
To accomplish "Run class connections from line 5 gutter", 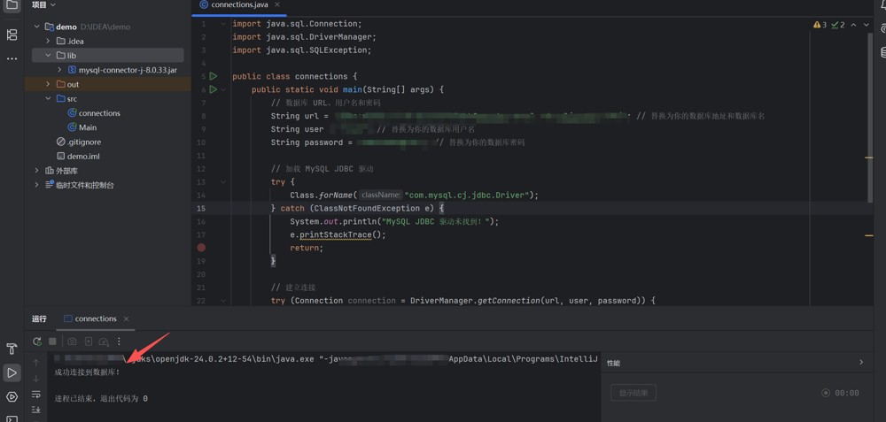I will click(x=213, y=76).
